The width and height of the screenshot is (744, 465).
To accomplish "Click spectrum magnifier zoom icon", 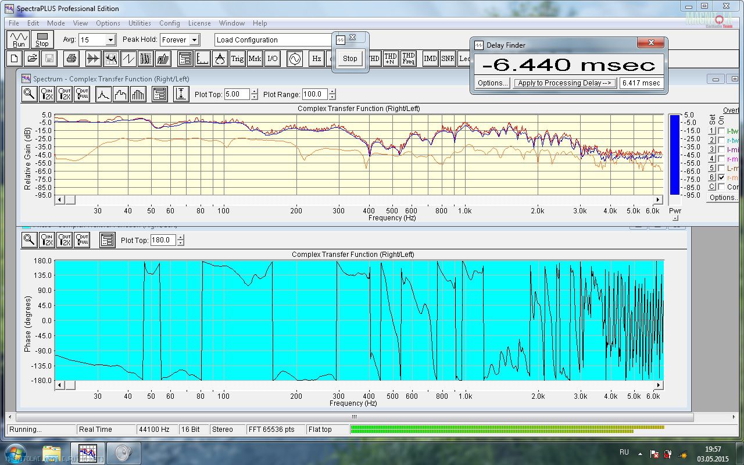I will click(x=29, y=94).
